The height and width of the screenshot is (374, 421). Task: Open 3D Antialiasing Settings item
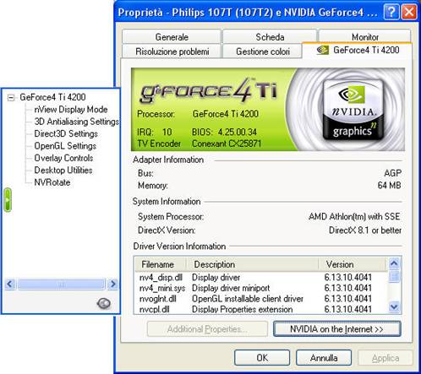pyautogui.click(x=76, y=122)
